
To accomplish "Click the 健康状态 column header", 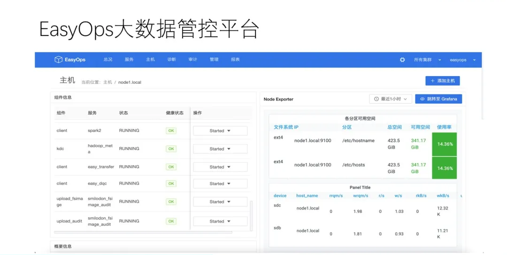I will pyautogui.click(x=175, y=113).
